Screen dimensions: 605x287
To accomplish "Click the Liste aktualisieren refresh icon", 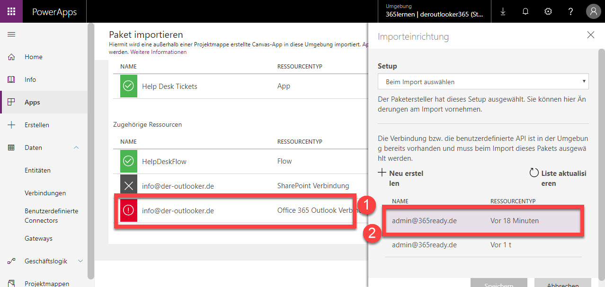I will (534, 173).
